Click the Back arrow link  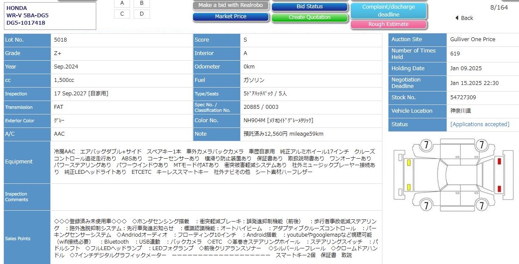(x=464, y=18)
